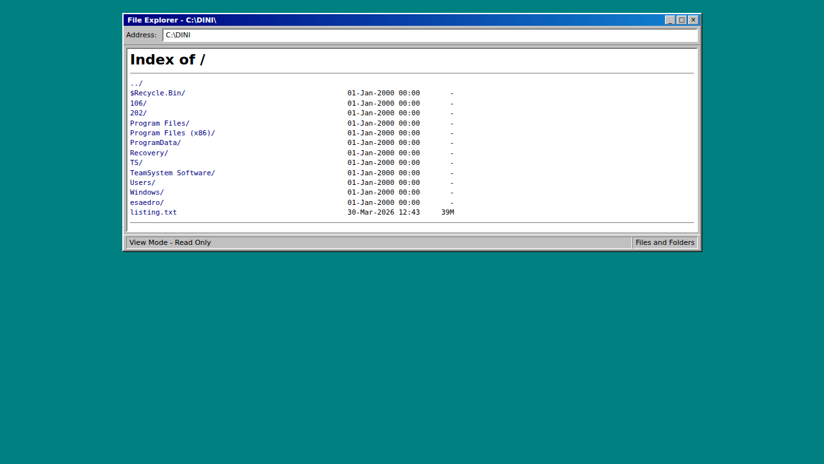Open the 106/ folder
The image size is (824, 464).
(x=138, y=103)
